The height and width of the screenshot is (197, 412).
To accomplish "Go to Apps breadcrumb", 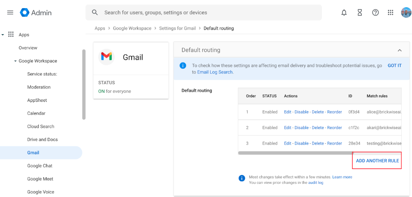I will (100, 28).
